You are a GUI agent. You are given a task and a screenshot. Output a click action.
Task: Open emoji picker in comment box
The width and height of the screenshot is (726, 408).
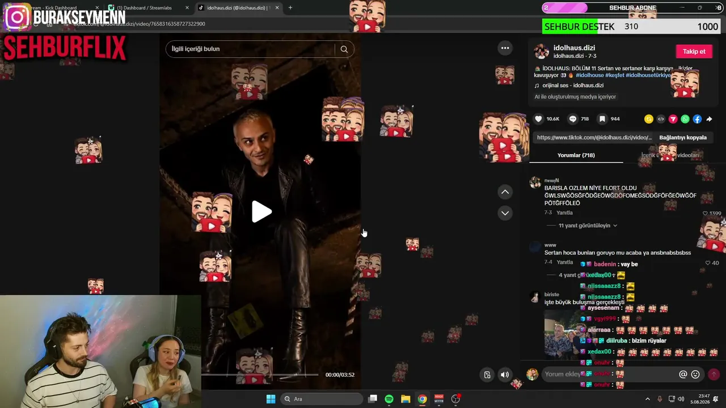[695, 375]
